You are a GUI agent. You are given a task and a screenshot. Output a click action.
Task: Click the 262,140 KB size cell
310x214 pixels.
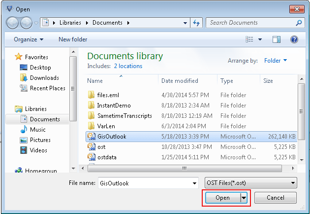pyautogui.click(x=282, y=136)
